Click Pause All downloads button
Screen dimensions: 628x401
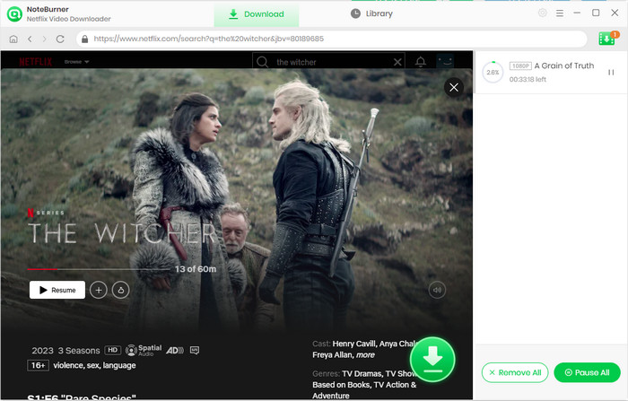point(587,372)
